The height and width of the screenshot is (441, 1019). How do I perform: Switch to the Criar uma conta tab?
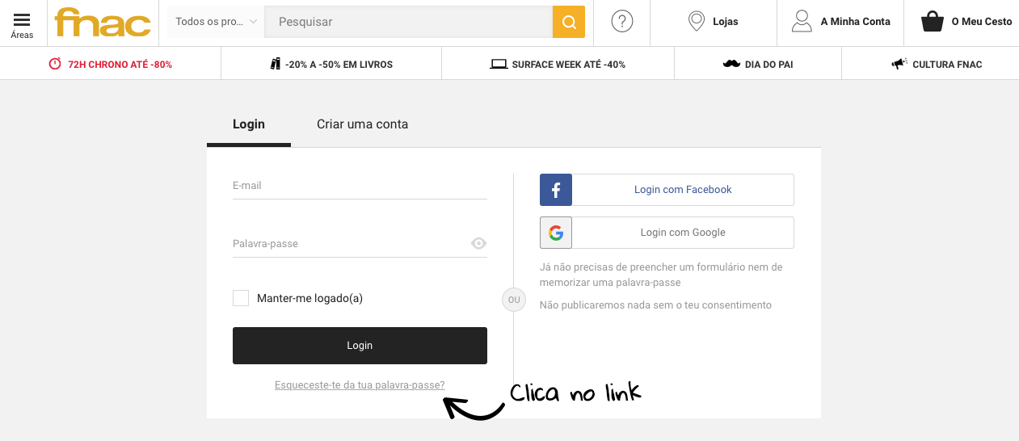362,124
